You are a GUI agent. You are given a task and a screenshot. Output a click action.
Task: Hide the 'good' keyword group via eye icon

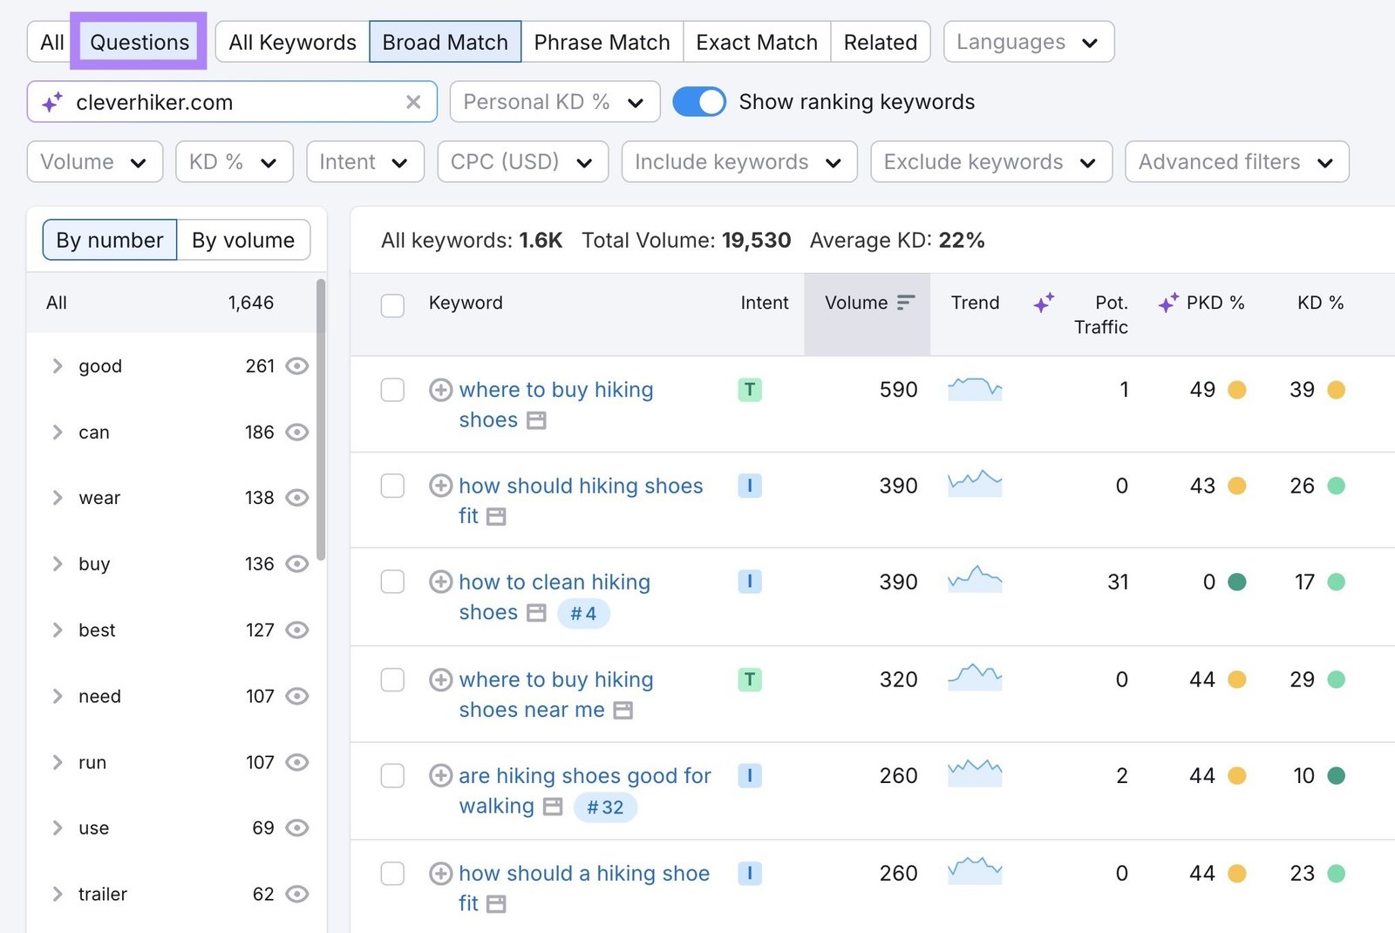(x=296, y=366)
